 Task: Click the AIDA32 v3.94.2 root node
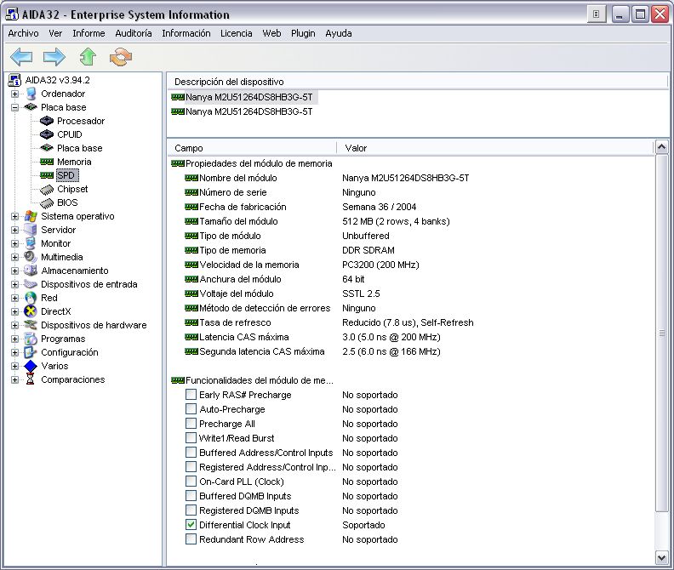57,80
